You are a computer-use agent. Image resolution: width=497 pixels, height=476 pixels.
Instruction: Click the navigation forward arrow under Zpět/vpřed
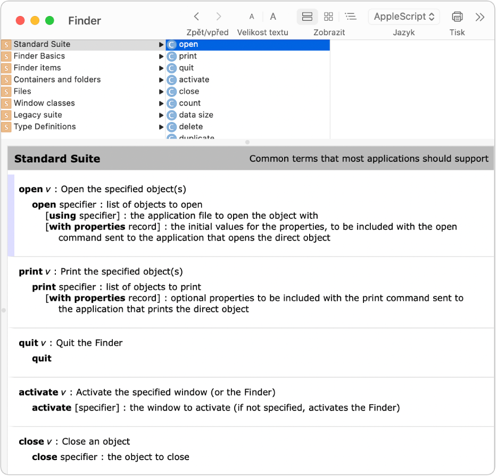(x=218, y=17)
